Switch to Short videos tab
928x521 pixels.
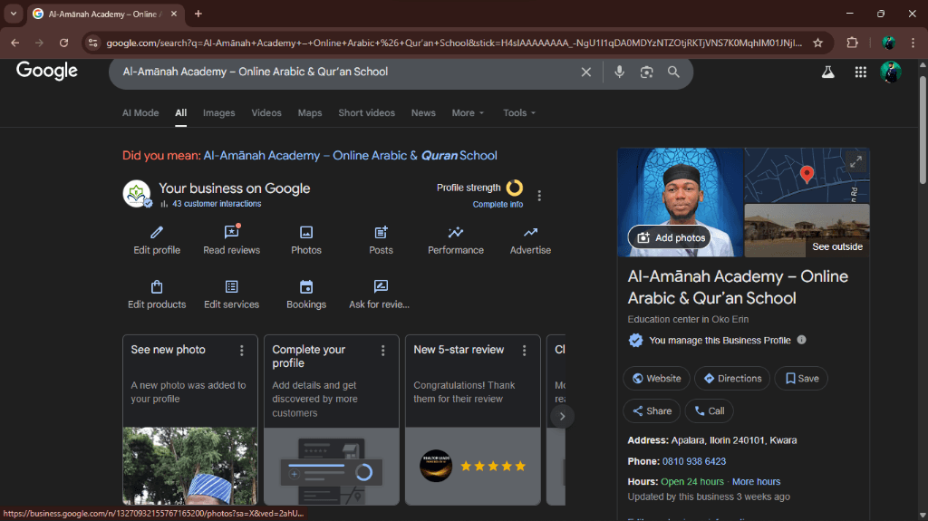(366, 112)
